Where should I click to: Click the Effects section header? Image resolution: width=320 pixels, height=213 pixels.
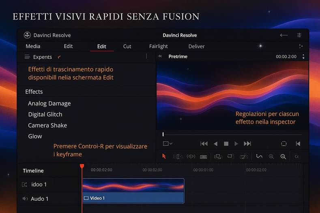click(x=34, y=92)
